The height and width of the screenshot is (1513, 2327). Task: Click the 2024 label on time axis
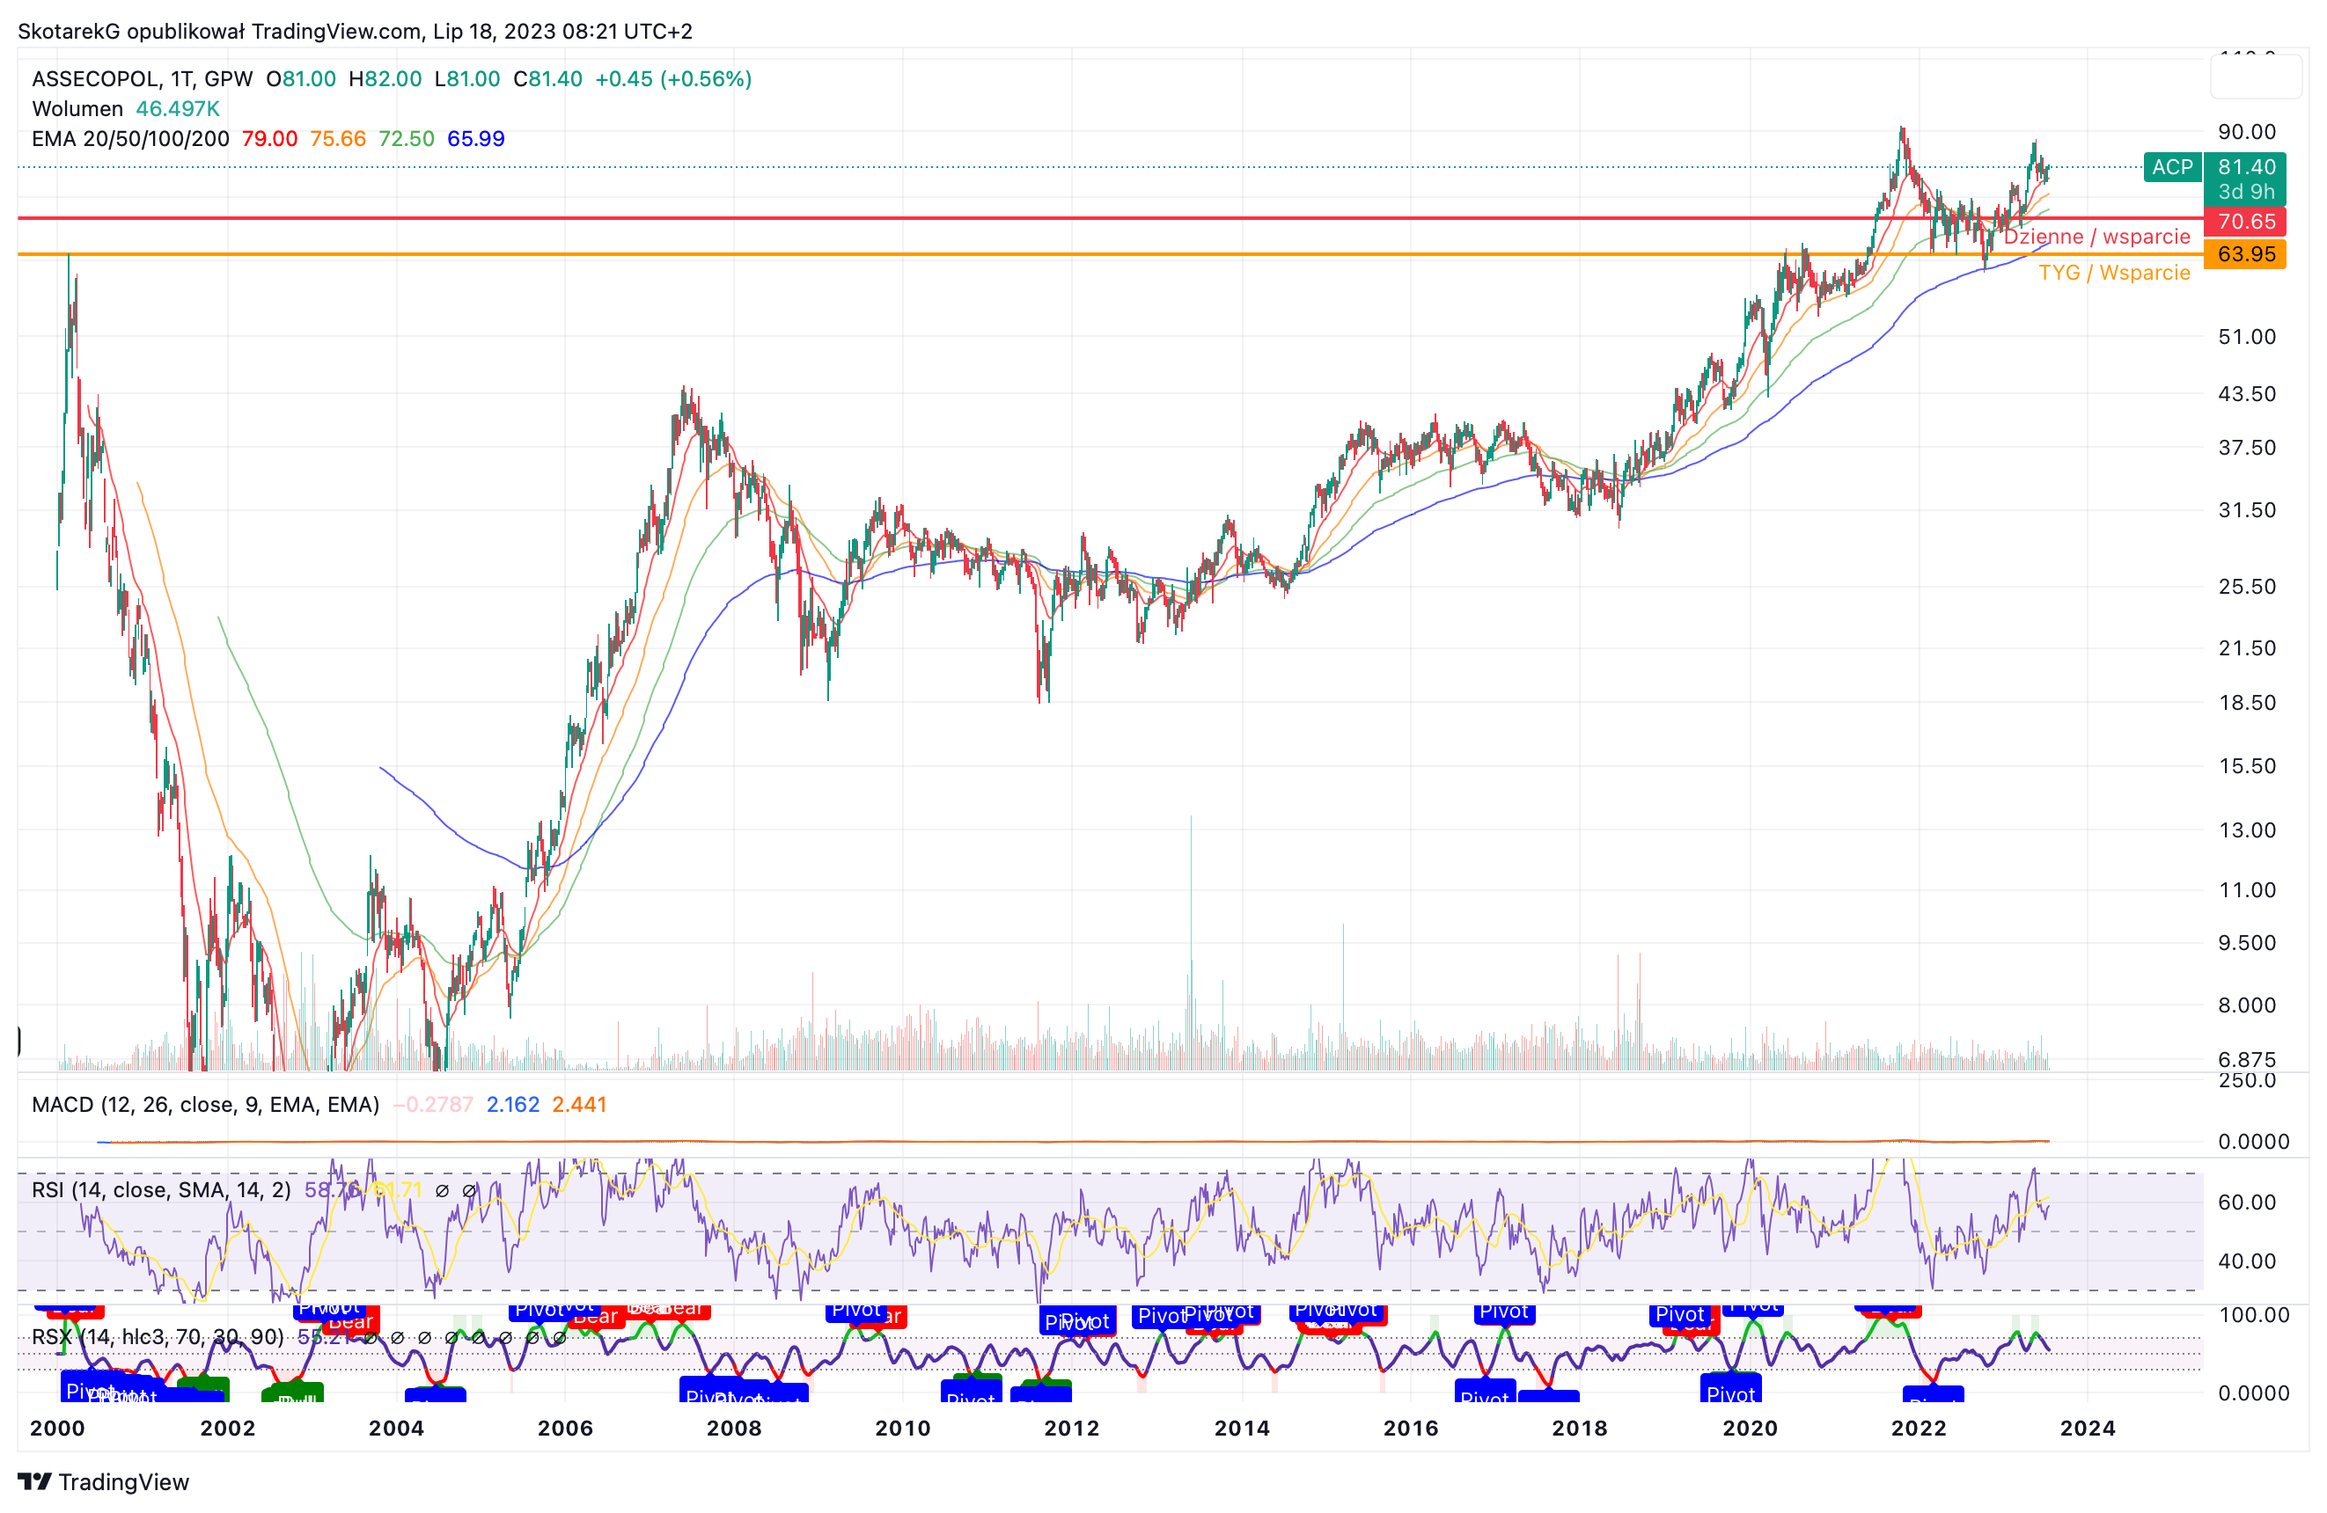click(x=2088, y=1428)
